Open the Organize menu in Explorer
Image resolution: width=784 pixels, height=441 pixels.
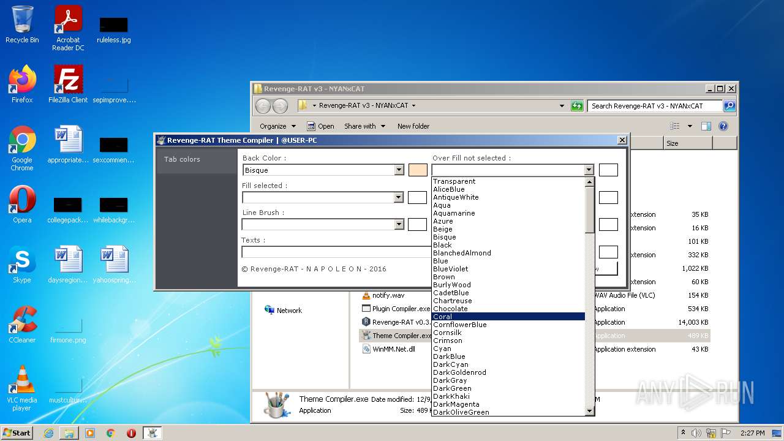tap(277, 126)
